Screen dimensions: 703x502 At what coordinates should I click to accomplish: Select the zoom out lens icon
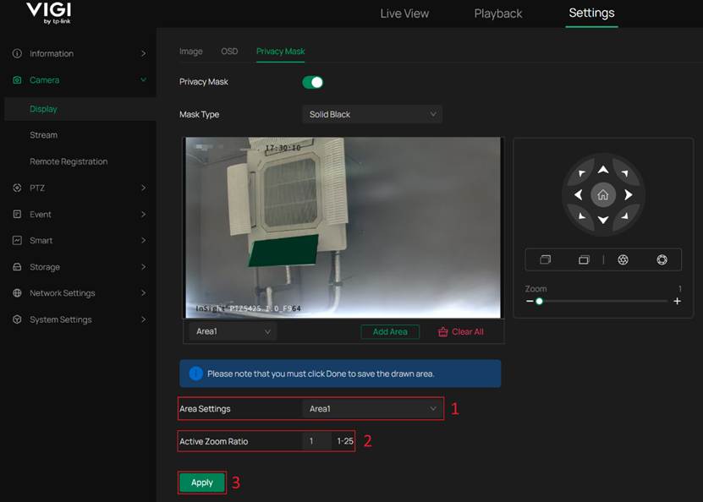pos(584,259)
